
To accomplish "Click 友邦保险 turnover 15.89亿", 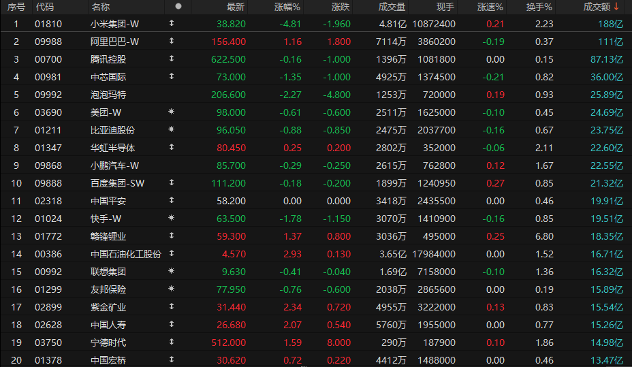I will pyautogui.click(x=607, y=289).
